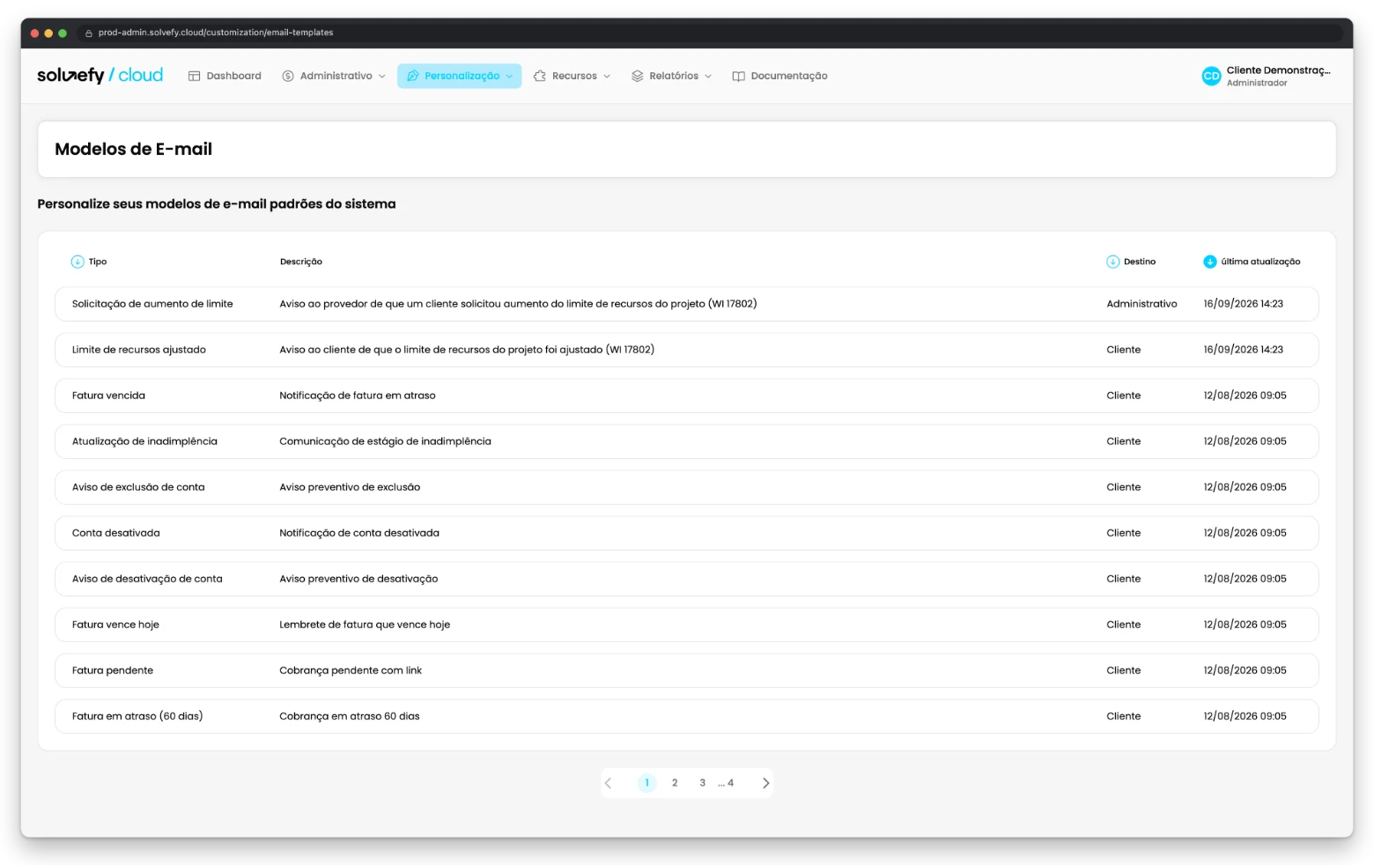
Task: Go to page 2
Action: [675, 783]
